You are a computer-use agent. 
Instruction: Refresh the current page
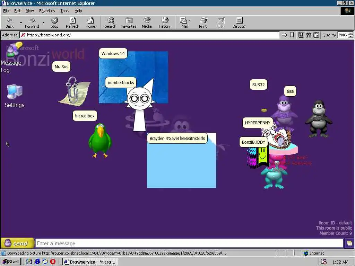click(x=72, y=23)
